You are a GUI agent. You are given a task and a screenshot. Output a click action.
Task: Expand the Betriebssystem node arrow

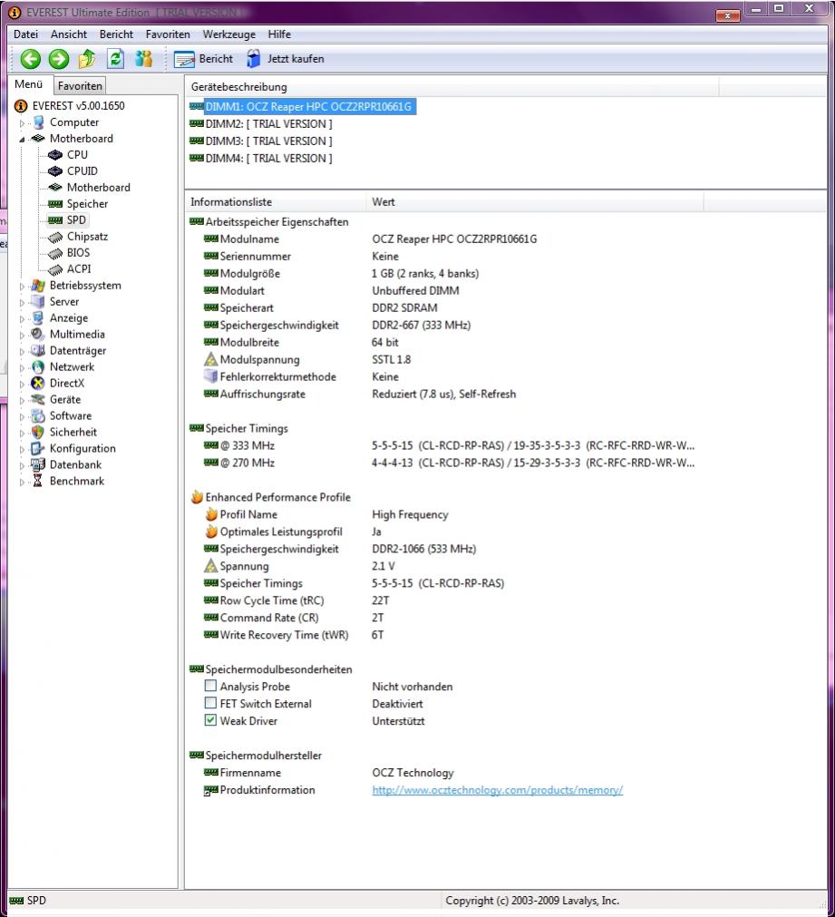pyautogui.click(x=23, y=287)
